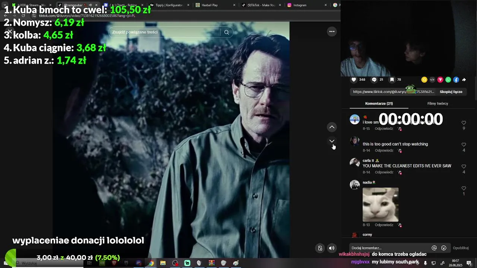Open carla's profile from her username
The width and height of the screenshot is (477, 268).
click(368, 161)
